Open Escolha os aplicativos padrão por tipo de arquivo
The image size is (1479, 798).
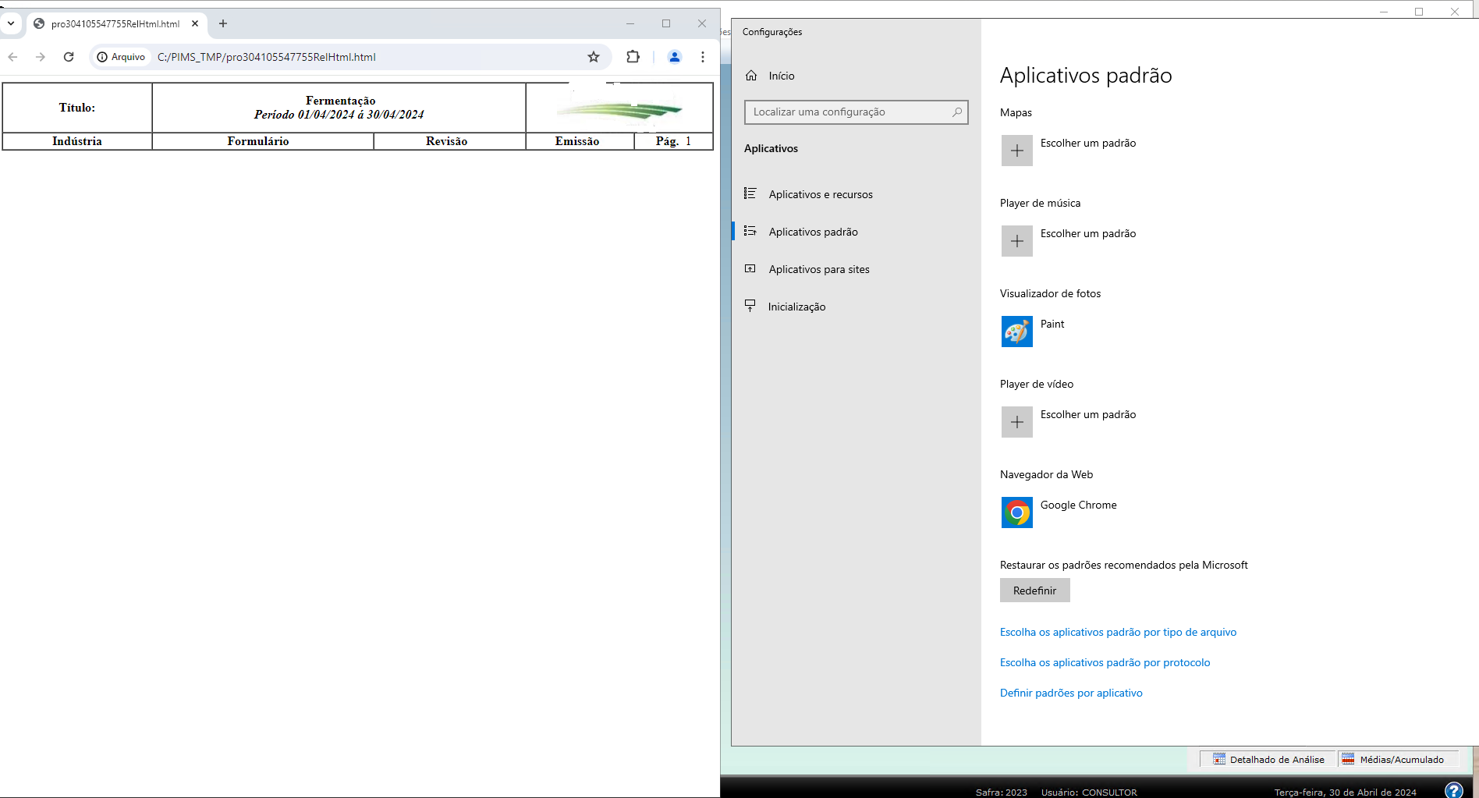point(1118,632)
